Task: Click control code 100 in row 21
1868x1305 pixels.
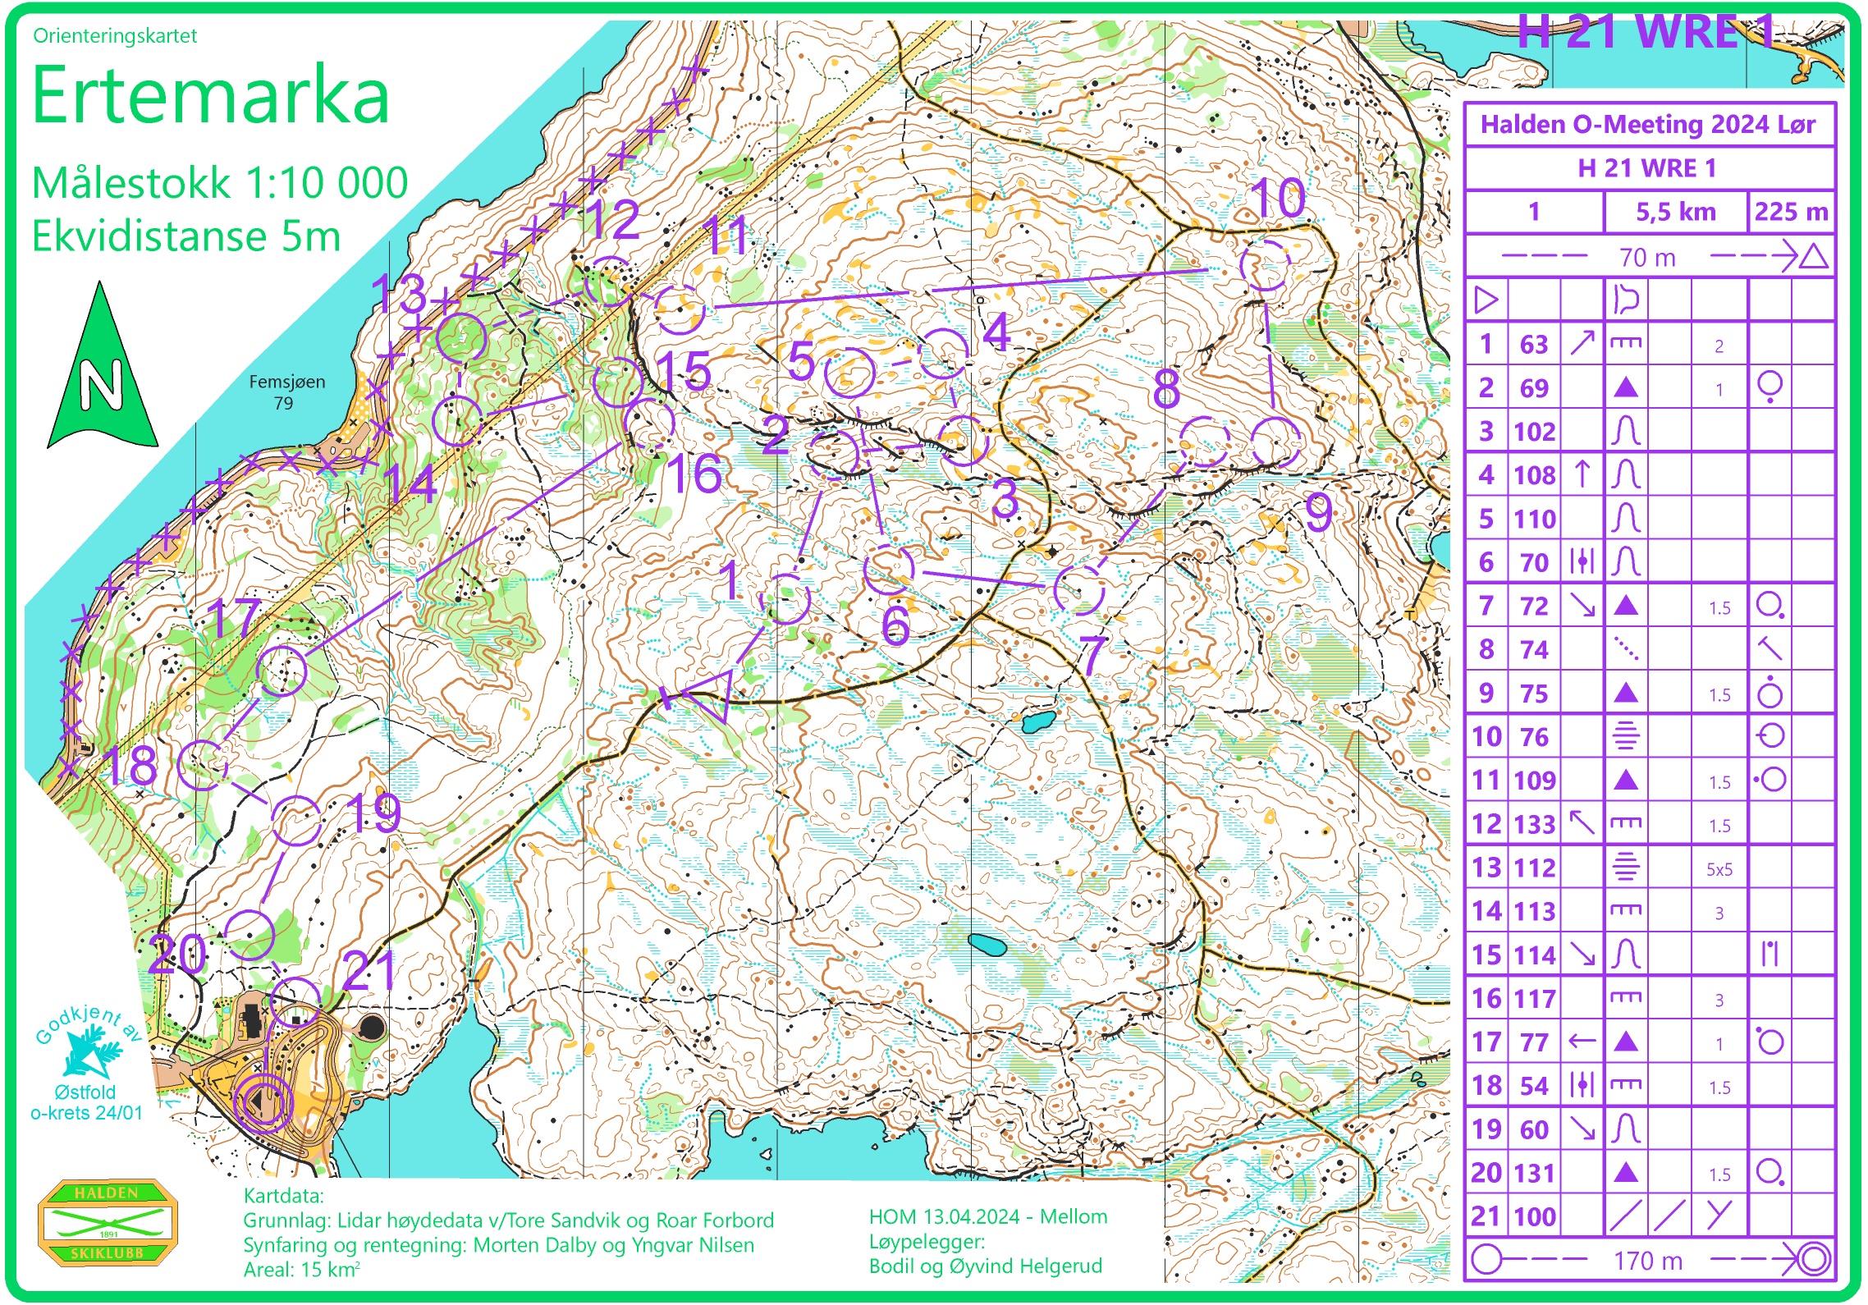Action: pyautogui.click(x=1534, y=1216)
